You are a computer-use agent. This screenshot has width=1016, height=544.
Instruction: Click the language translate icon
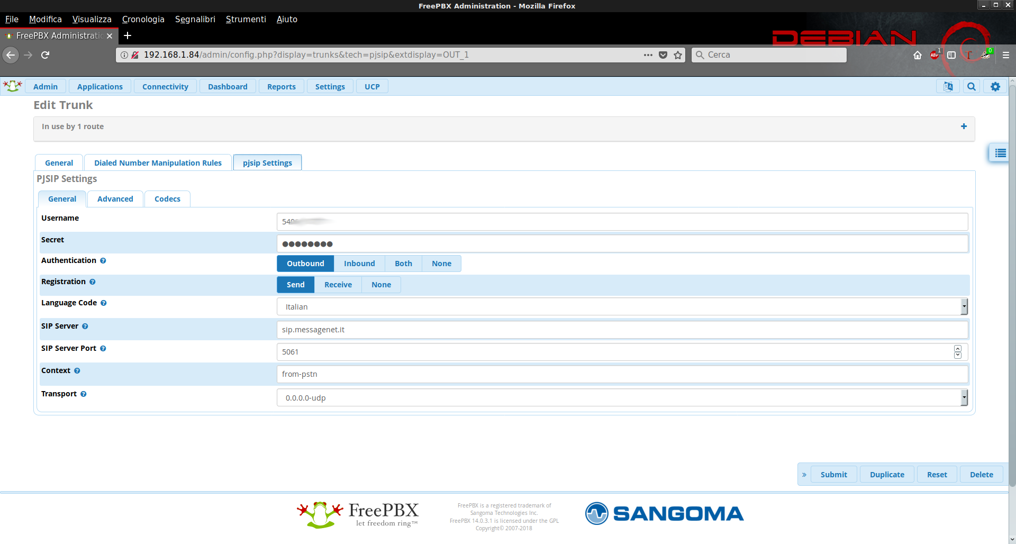pyautogui.click(x=948, y=87)
